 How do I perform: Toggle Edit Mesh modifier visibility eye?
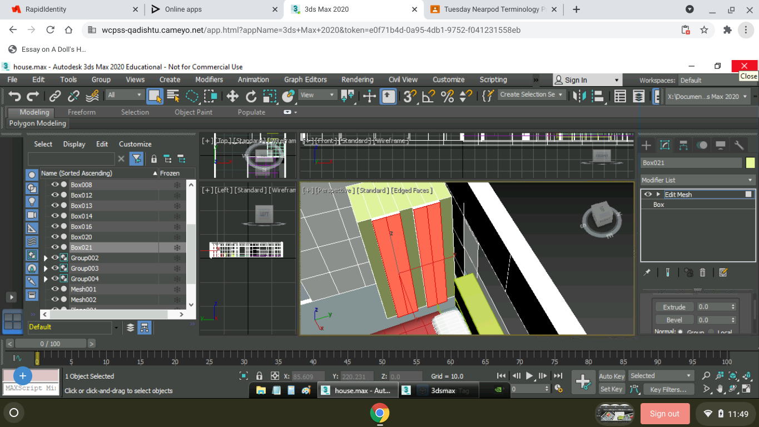pos(648,194)
